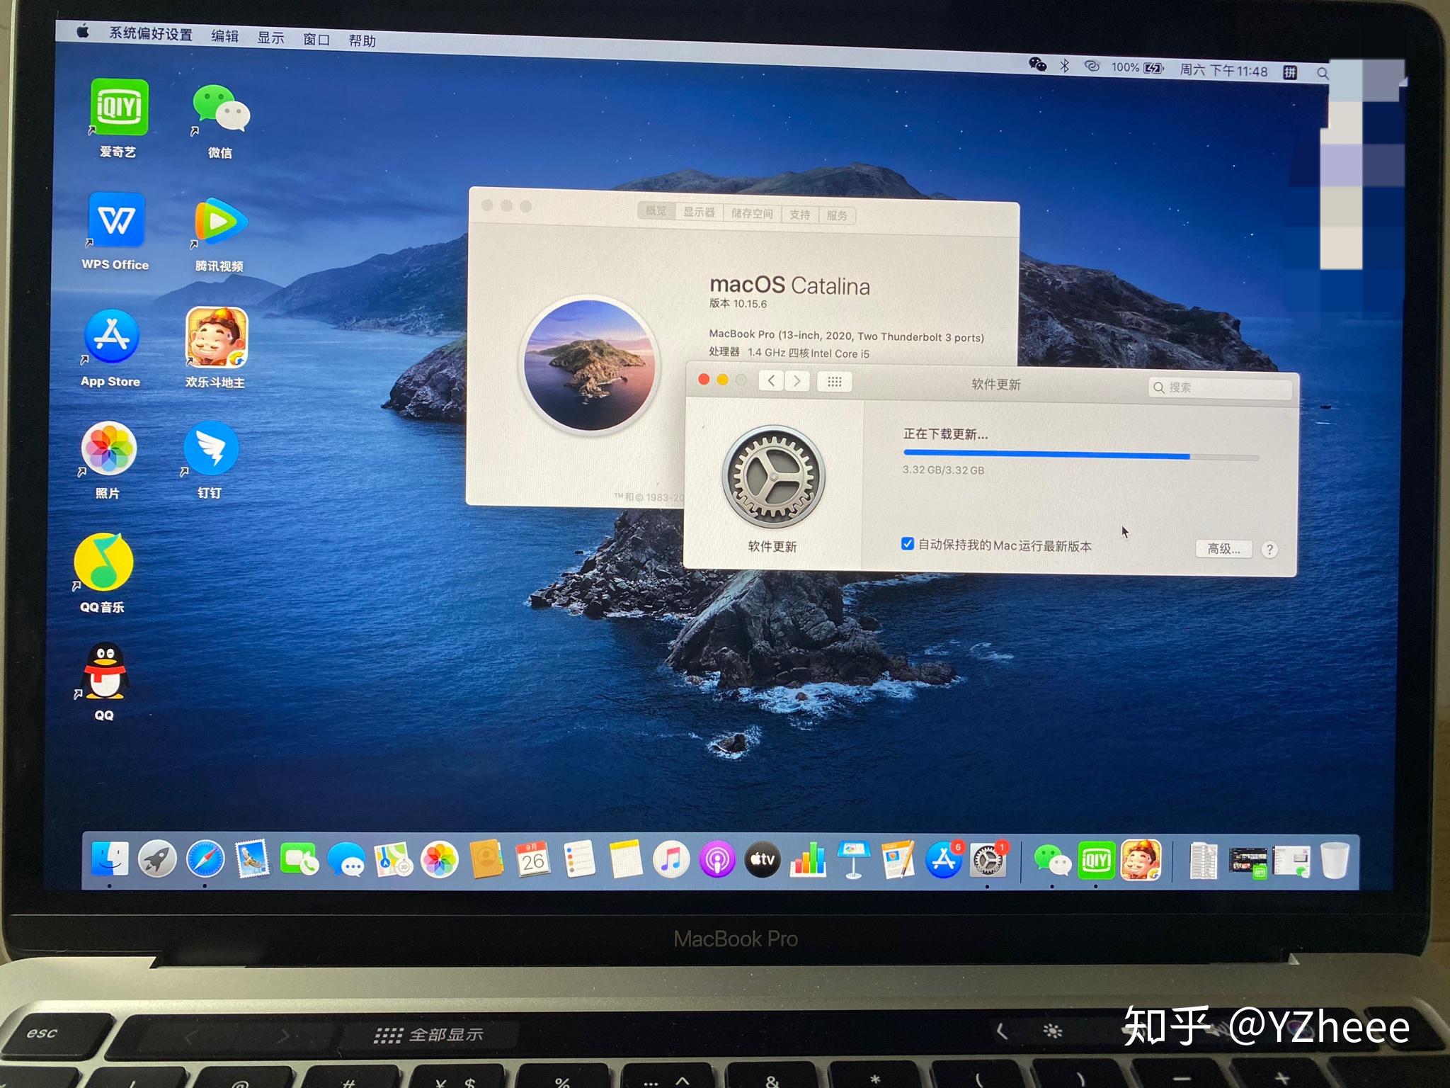The image size is (1450, 1088).
Task: Click the 高级... button in Software Update
Action: coord(1224,549)
